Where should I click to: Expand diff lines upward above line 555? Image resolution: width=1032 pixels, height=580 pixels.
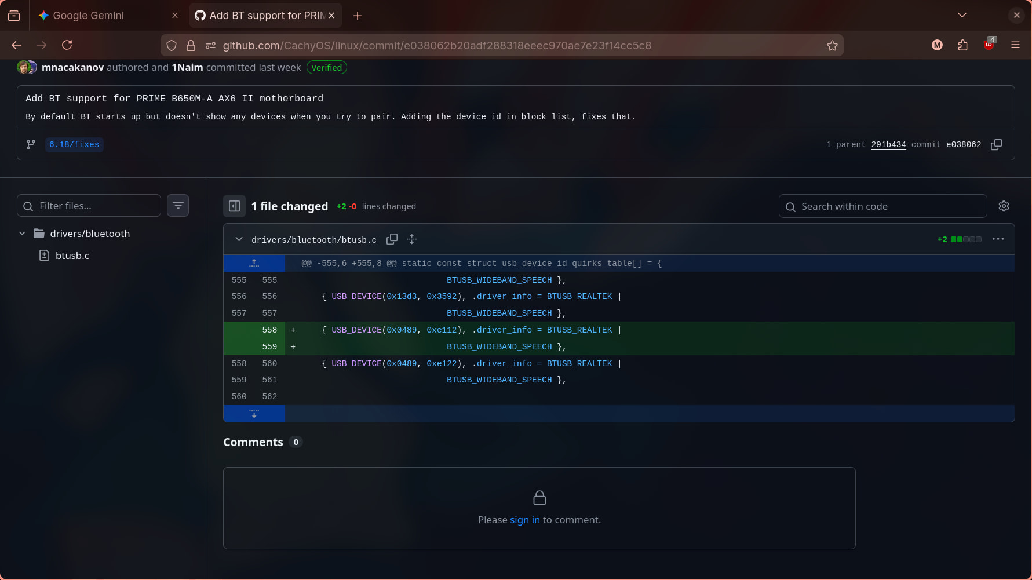254,263
